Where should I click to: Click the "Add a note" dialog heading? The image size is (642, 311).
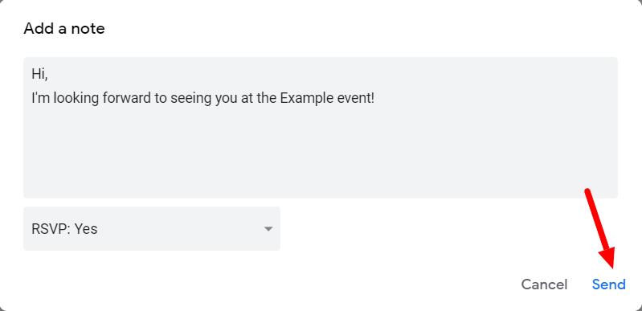(63, 29)
